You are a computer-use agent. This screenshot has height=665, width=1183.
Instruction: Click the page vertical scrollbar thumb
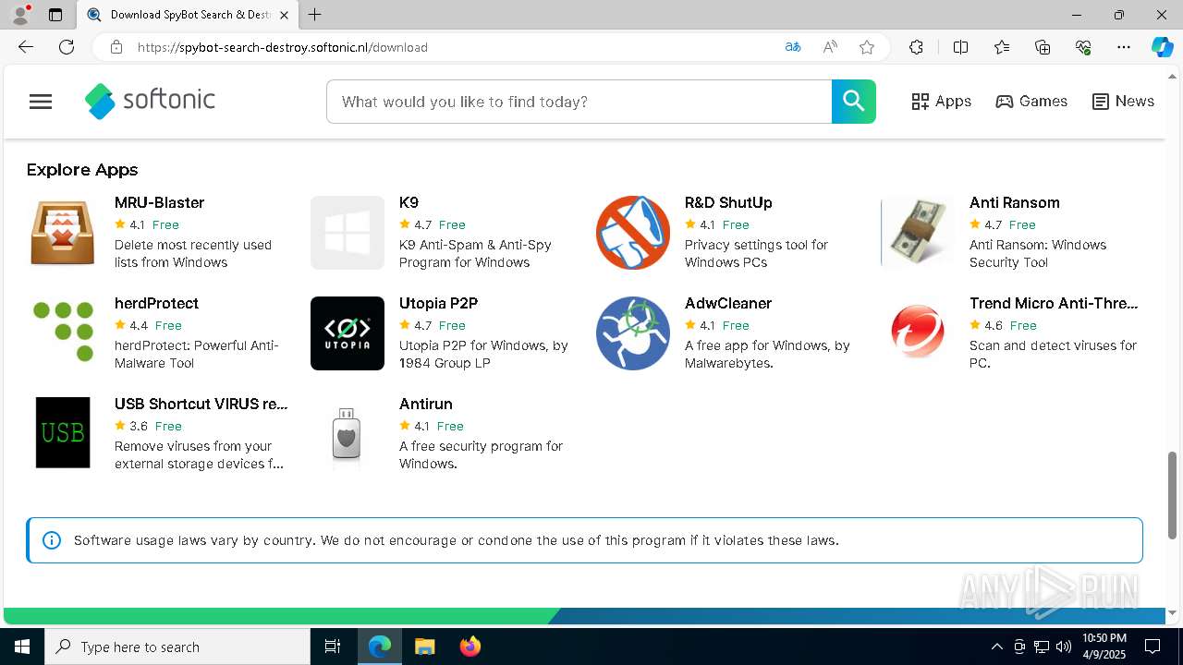(x=1172, y=495)
